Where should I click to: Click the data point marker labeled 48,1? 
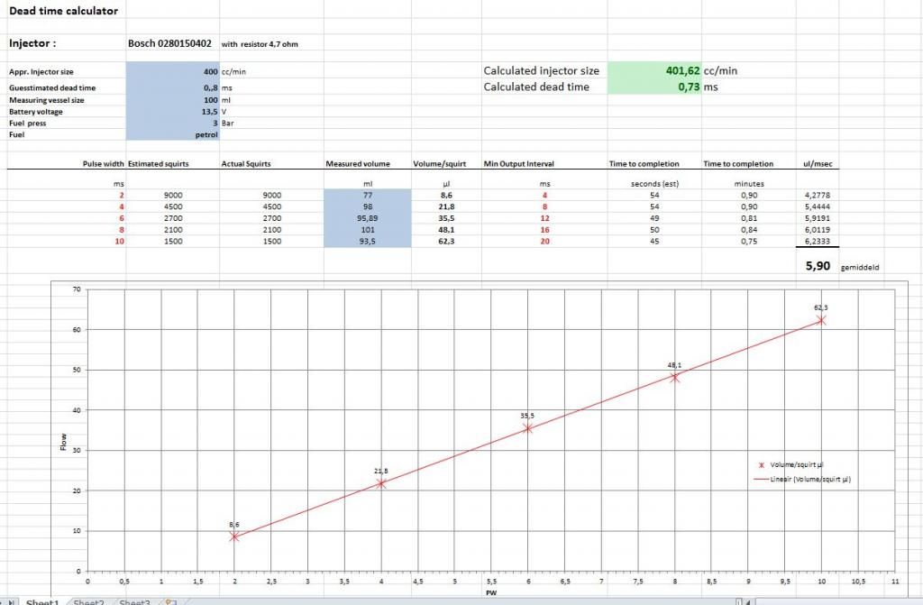coord(674,378)
